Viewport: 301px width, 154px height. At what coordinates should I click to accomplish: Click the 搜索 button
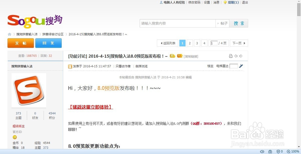(x=239, y=23)
